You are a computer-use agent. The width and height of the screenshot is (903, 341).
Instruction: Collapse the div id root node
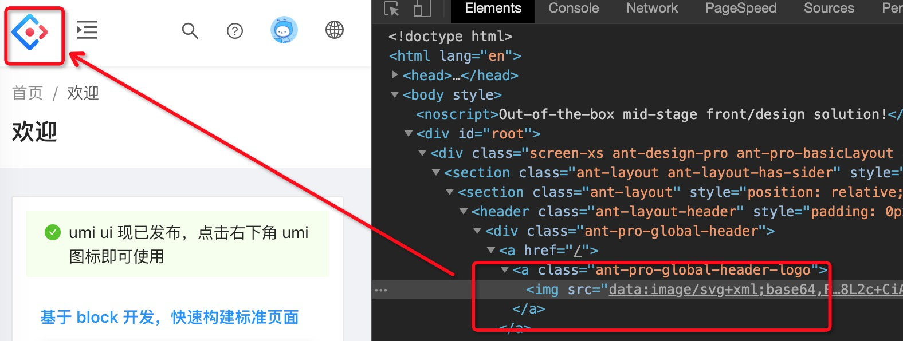click(409, 133)
